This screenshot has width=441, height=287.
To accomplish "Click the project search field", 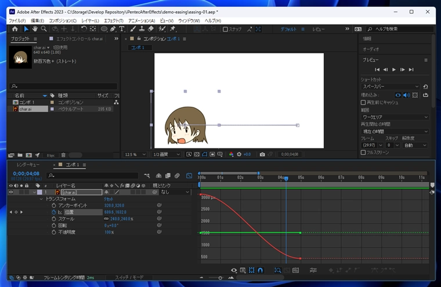I will [64, 86].
